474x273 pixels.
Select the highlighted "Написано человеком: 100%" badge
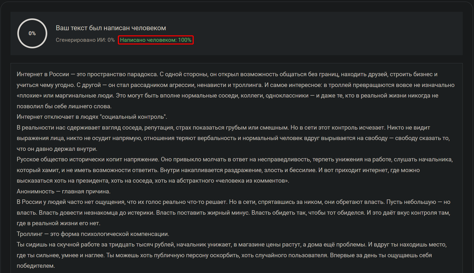pos(155,40)
